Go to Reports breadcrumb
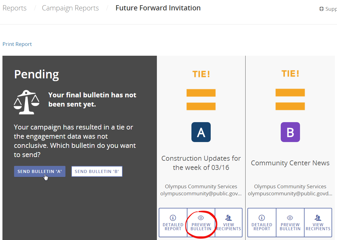Viewport: 337px width, 240px height. point(14,8)
